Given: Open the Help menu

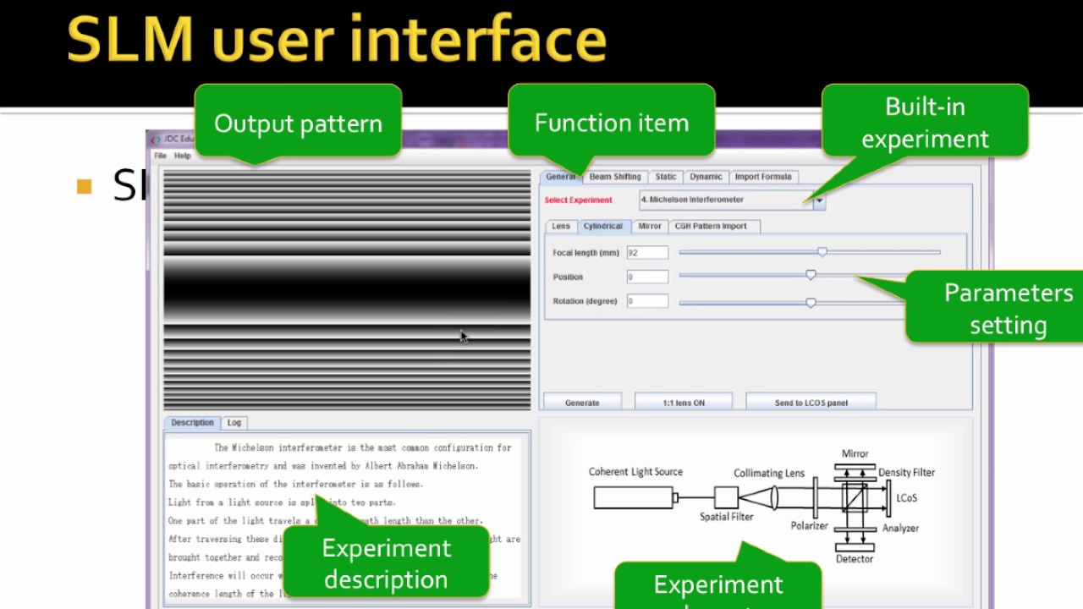Looking at the screenshot, I should pyautogui.click(x=183, y=156).
